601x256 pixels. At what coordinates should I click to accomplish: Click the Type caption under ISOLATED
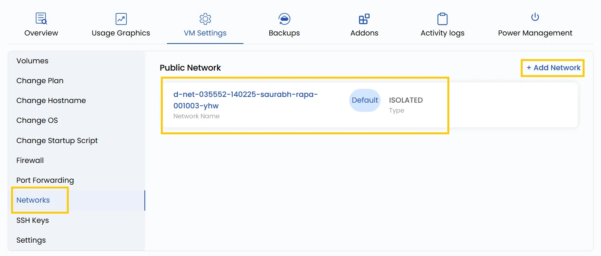coord(397,111)
